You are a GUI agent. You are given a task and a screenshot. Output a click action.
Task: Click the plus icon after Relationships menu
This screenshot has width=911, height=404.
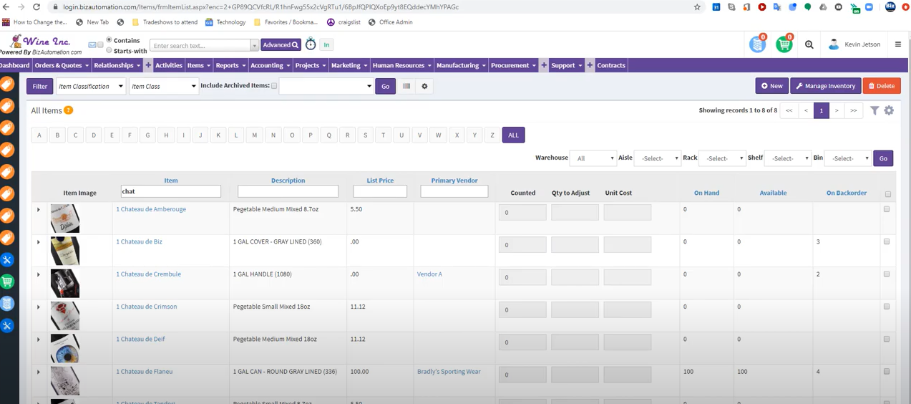148,65
